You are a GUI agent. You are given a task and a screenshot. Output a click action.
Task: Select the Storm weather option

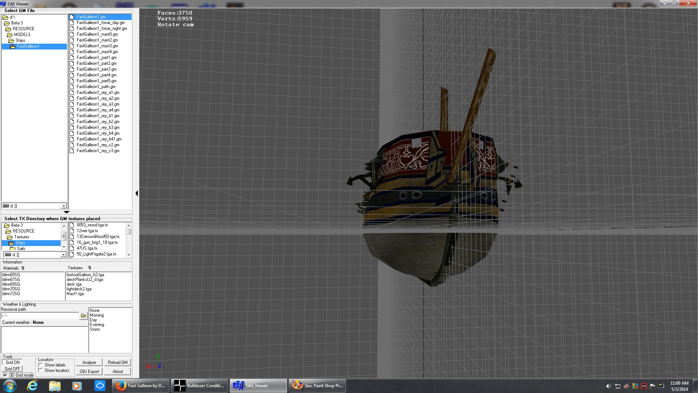95,329
